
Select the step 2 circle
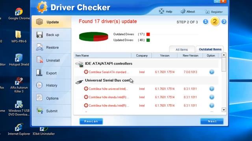215,22
